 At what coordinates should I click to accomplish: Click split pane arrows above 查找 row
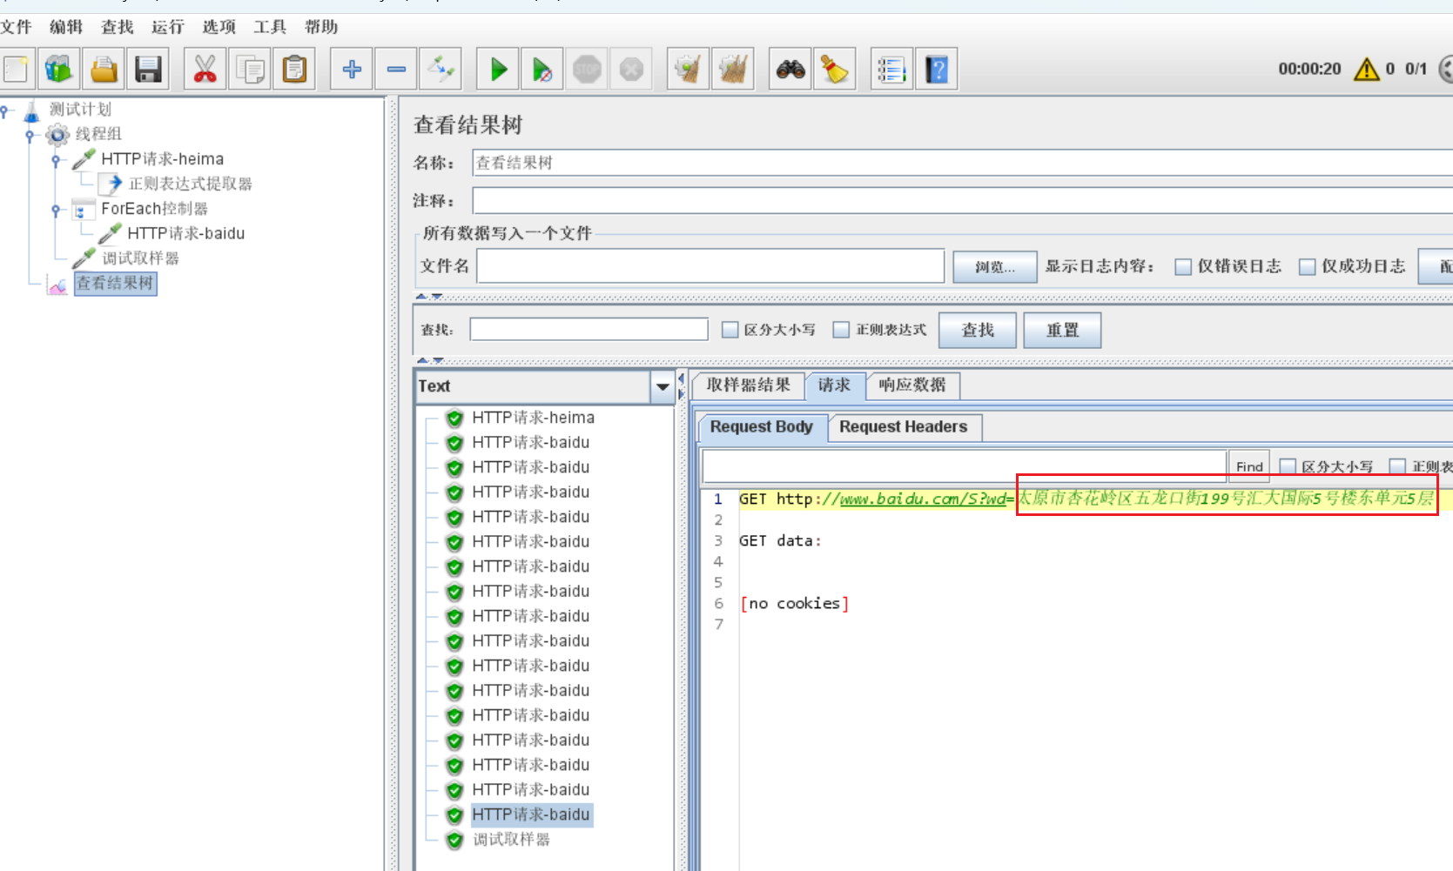coord(429,297)
